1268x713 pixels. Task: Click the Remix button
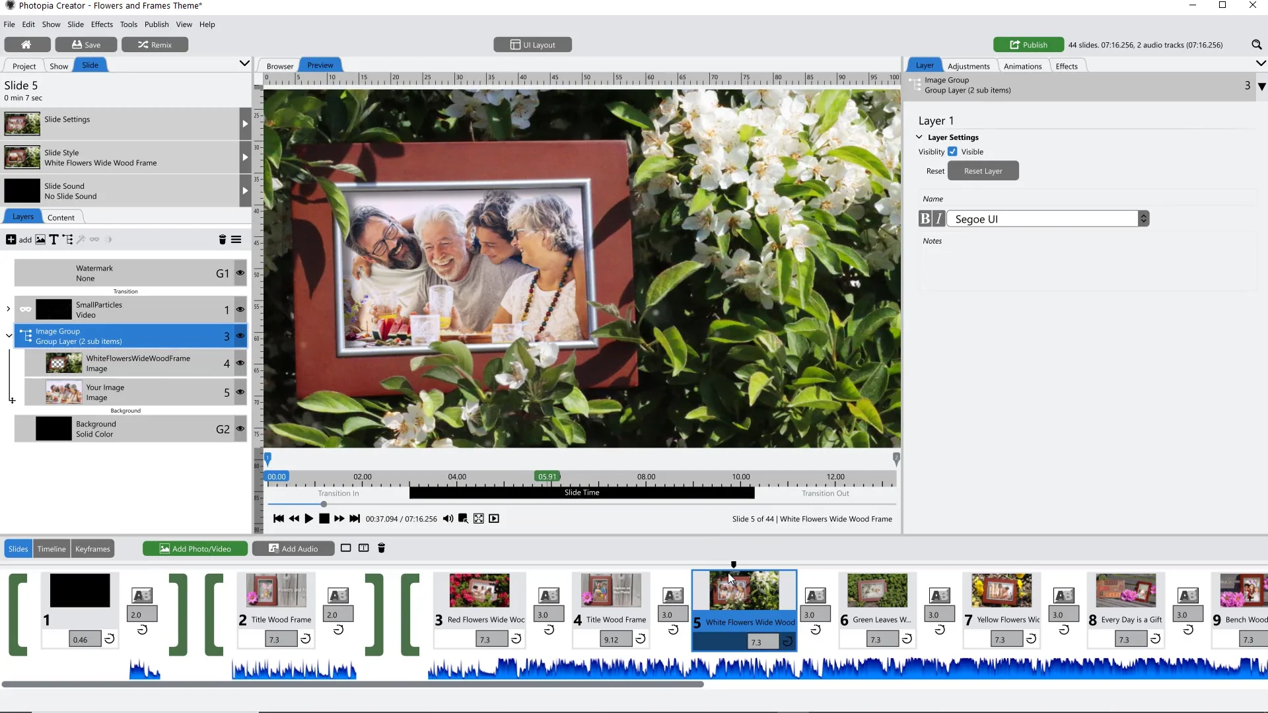(155, 45)
